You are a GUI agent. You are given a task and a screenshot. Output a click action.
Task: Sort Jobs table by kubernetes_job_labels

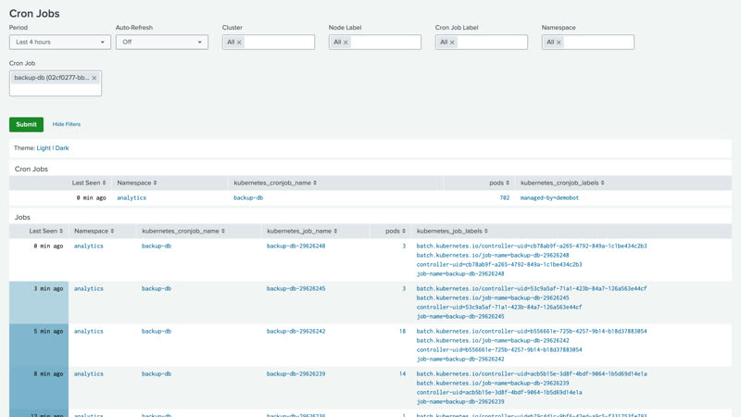(452, 231)
